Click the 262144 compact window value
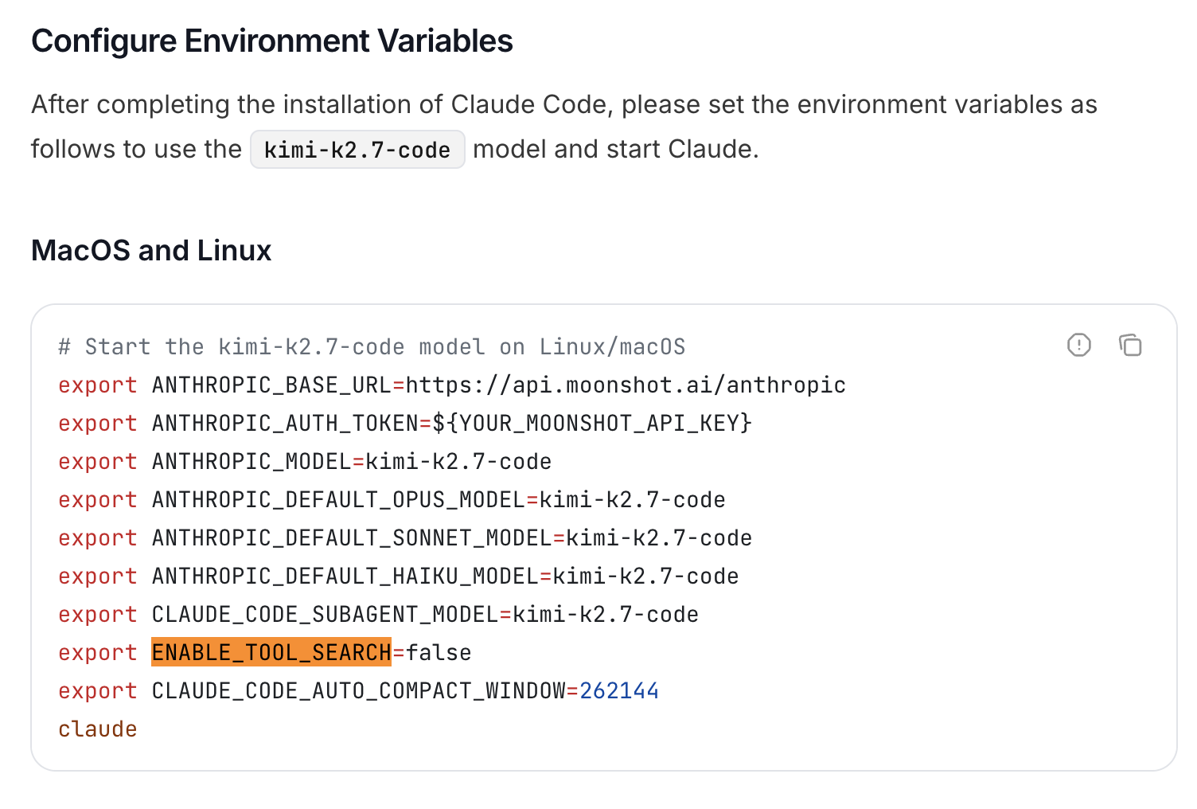1197x809 pixels. point(619,691)
